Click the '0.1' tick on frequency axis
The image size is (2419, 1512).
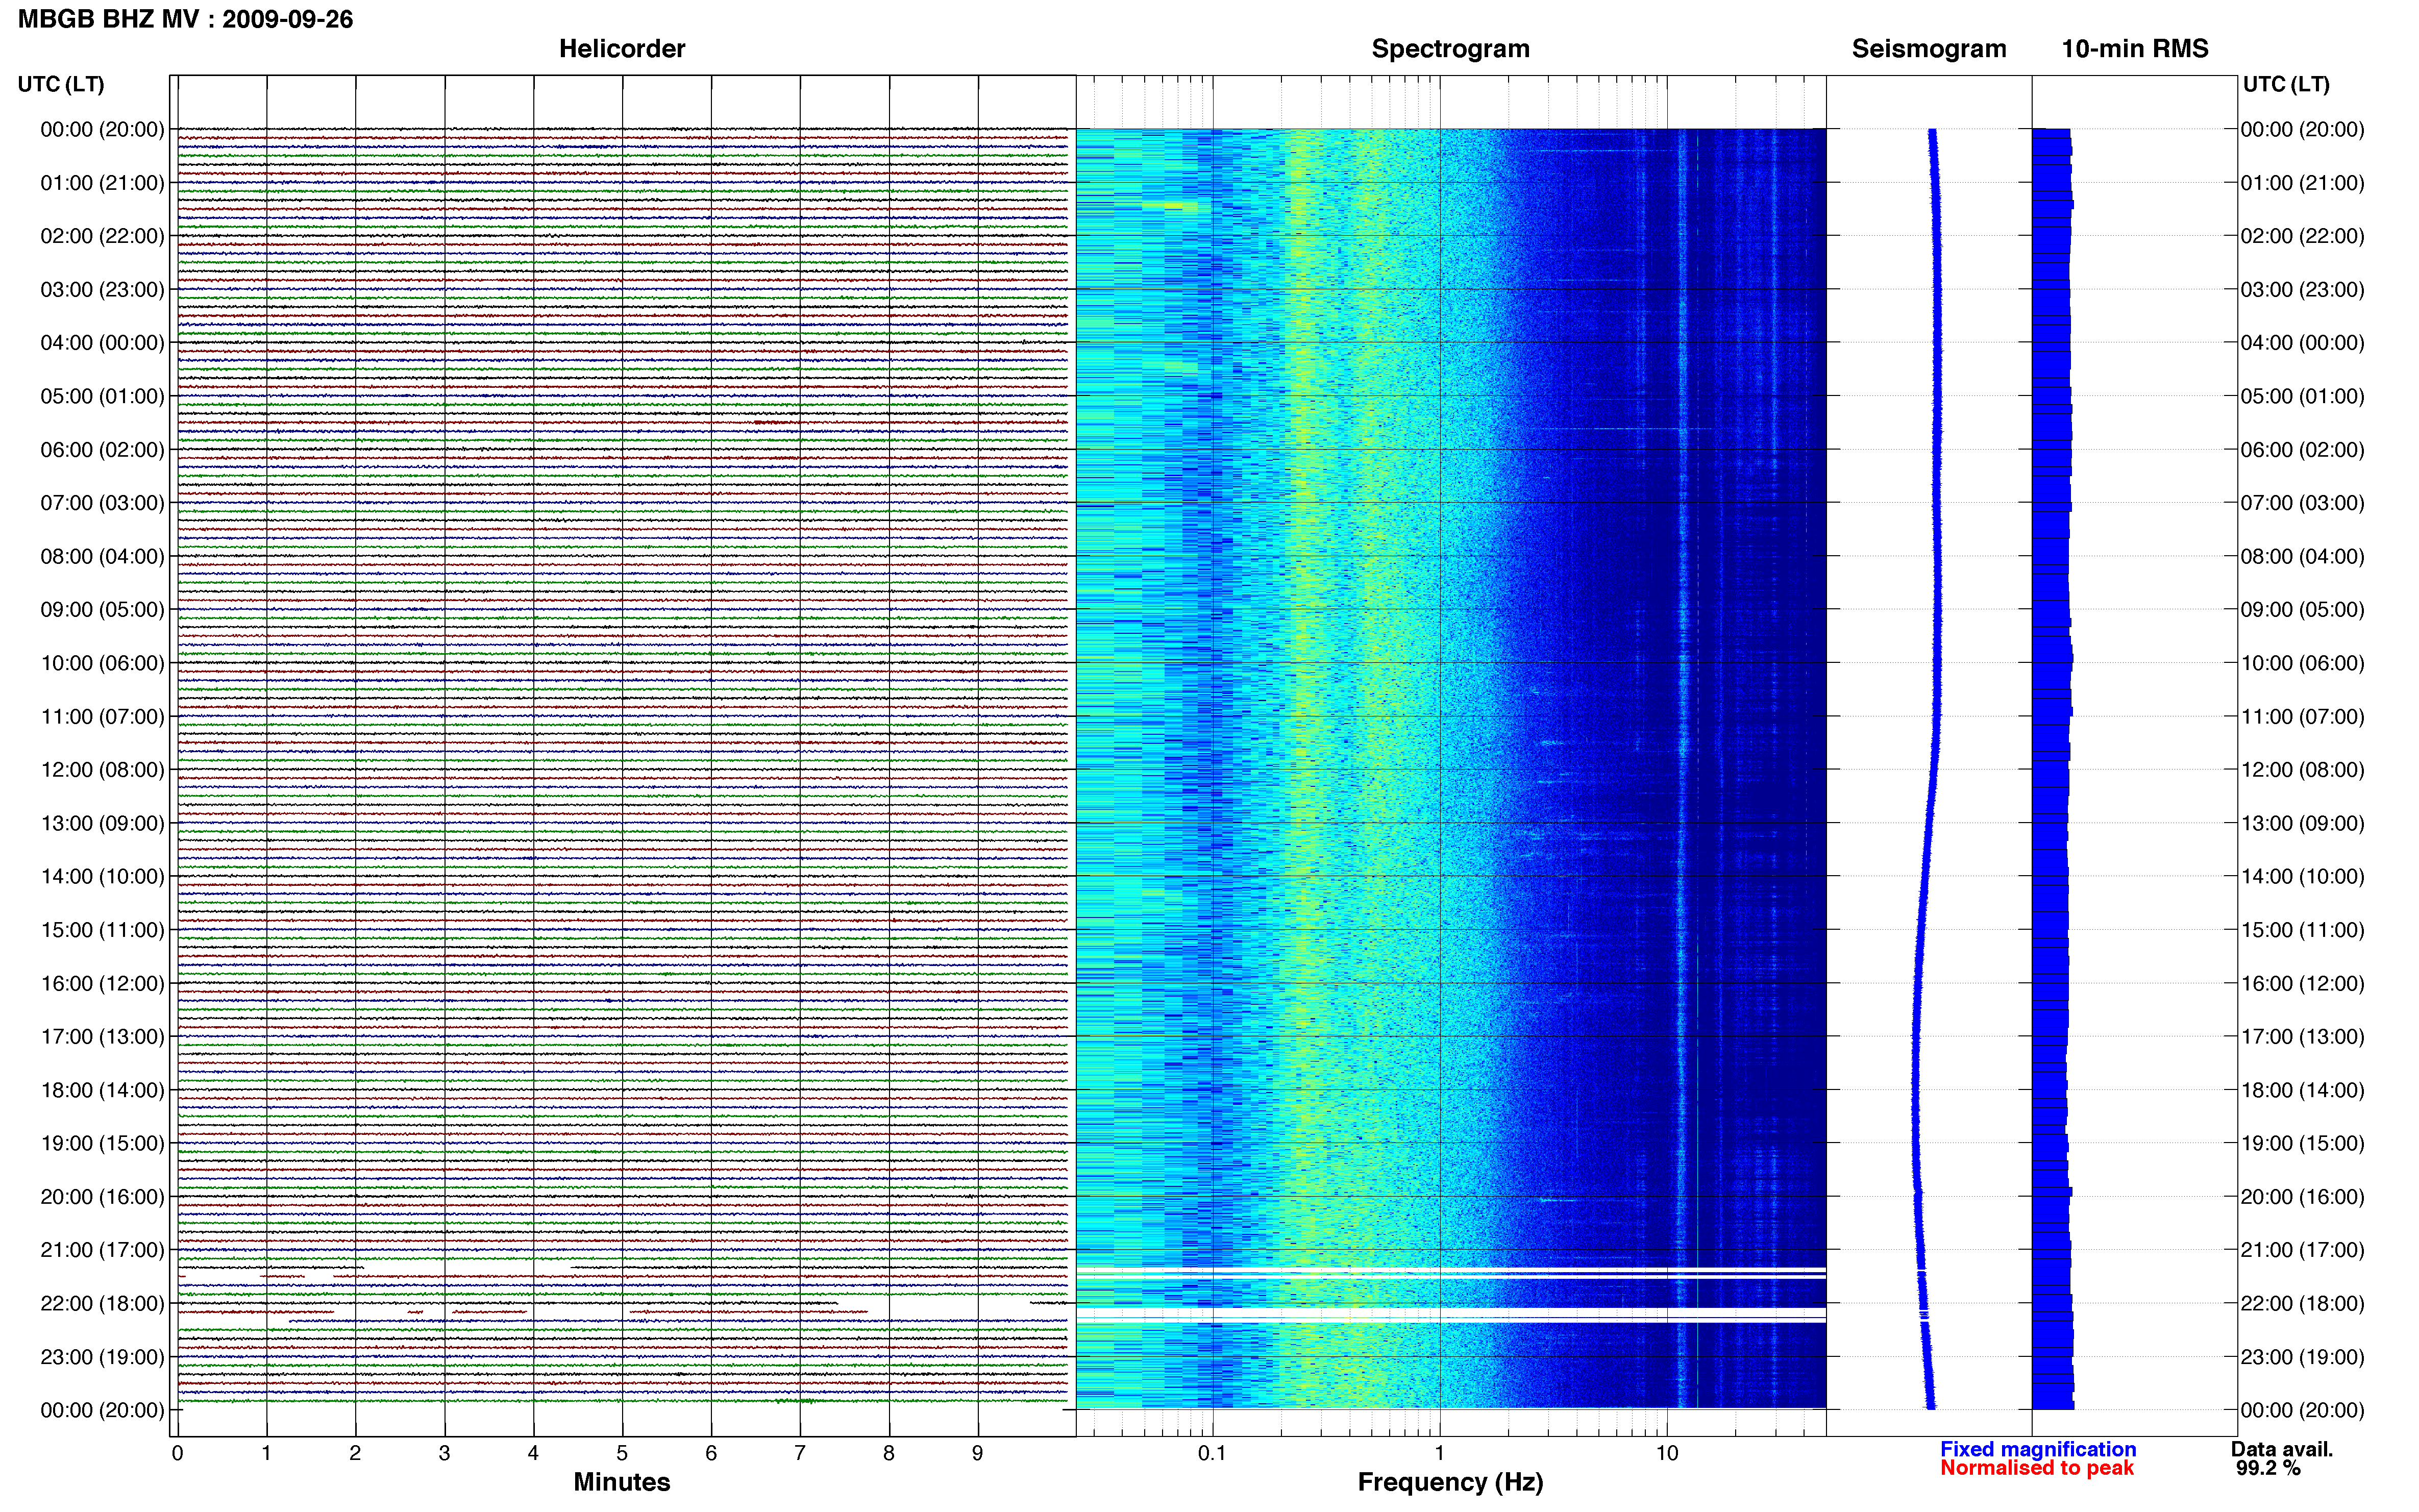(1212, 1453)
